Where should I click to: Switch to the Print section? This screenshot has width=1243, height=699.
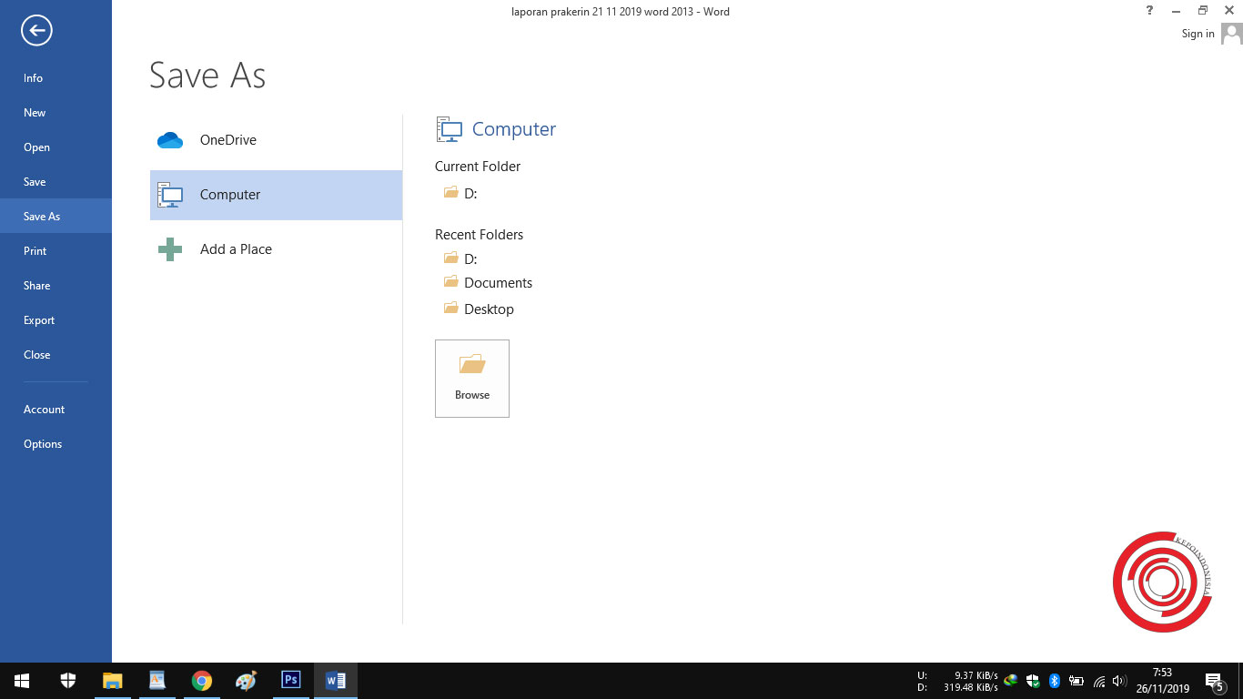(35, 250)
